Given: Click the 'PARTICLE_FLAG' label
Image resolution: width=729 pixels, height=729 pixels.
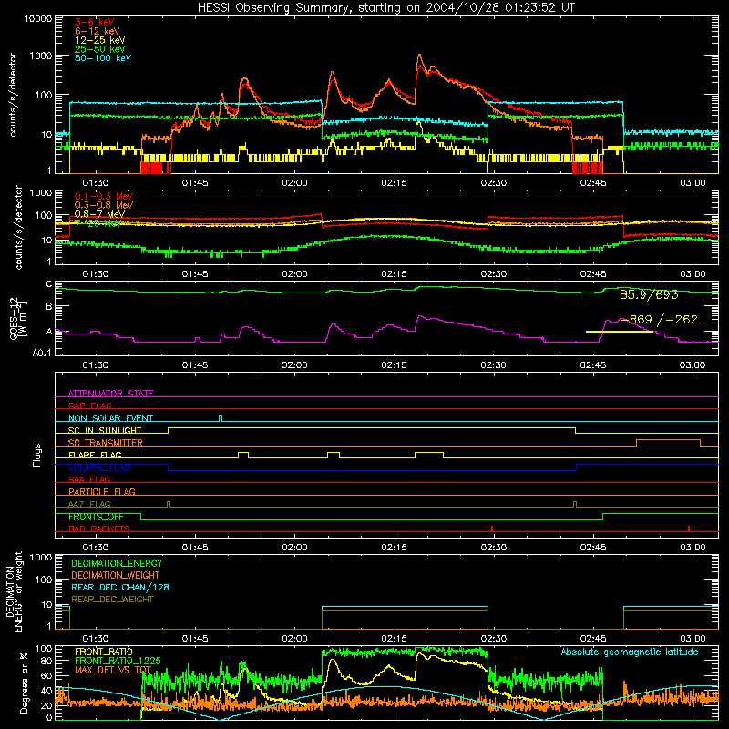Looking at the screenshot, I should (x=102, y=492).
